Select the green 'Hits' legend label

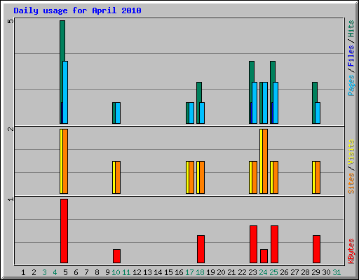point(351,29)
